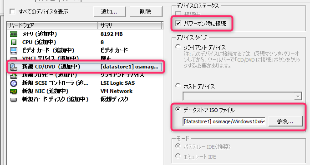
Task: Click the 8192 MB summary value
Action: pos(112,34)
